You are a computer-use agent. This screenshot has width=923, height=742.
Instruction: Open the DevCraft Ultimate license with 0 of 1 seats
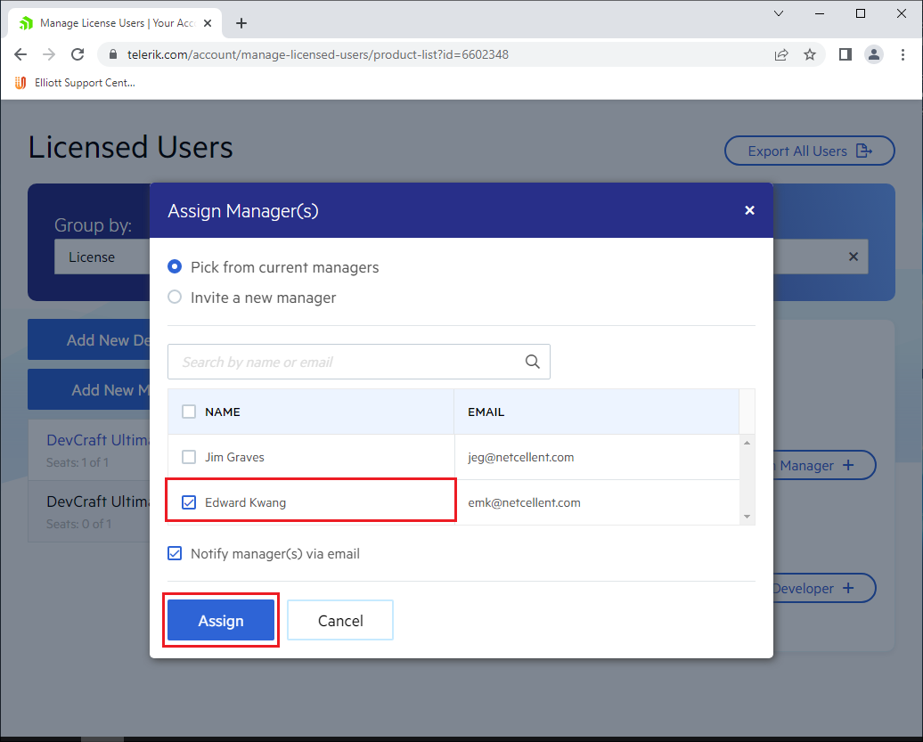(89, 511)
